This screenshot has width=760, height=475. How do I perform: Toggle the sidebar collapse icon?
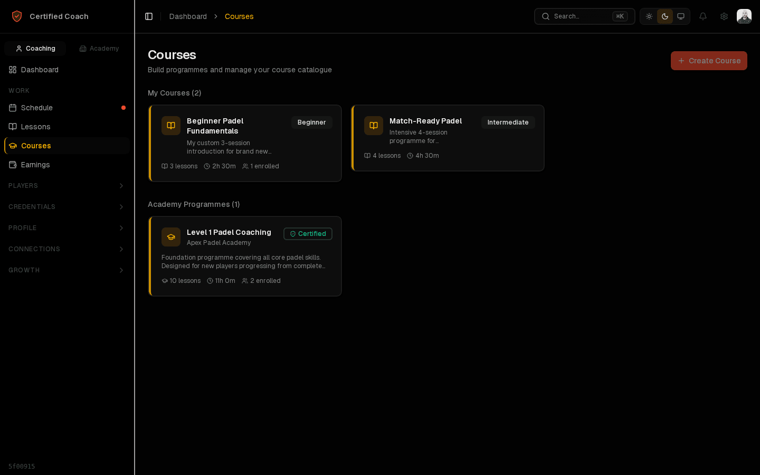[149, 16]
